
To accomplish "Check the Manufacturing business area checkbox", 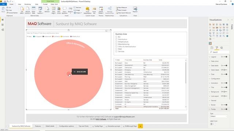I will pos(116,44).
